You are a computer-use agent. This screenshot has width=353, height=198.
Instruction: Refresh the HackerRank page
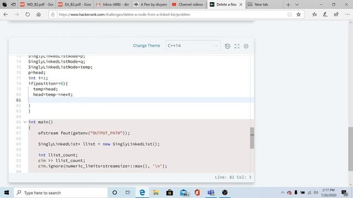[x=28, y=14]
